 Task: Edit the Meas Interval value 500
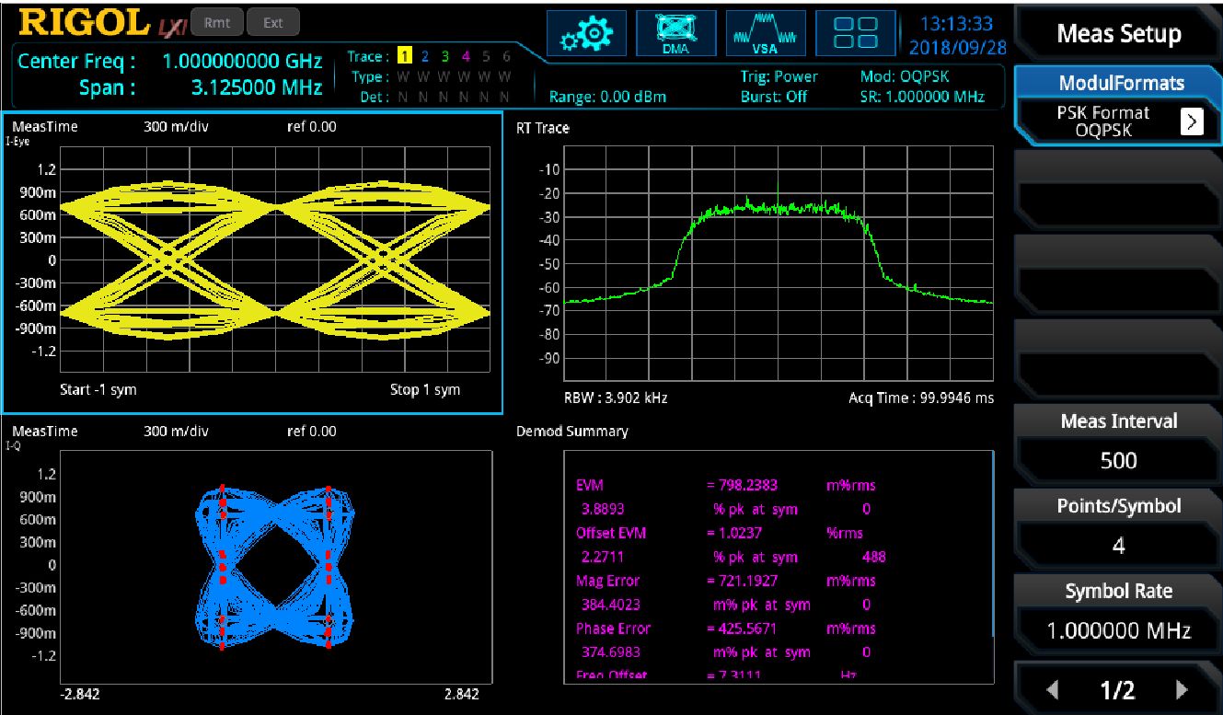(x=1118, y=460)
